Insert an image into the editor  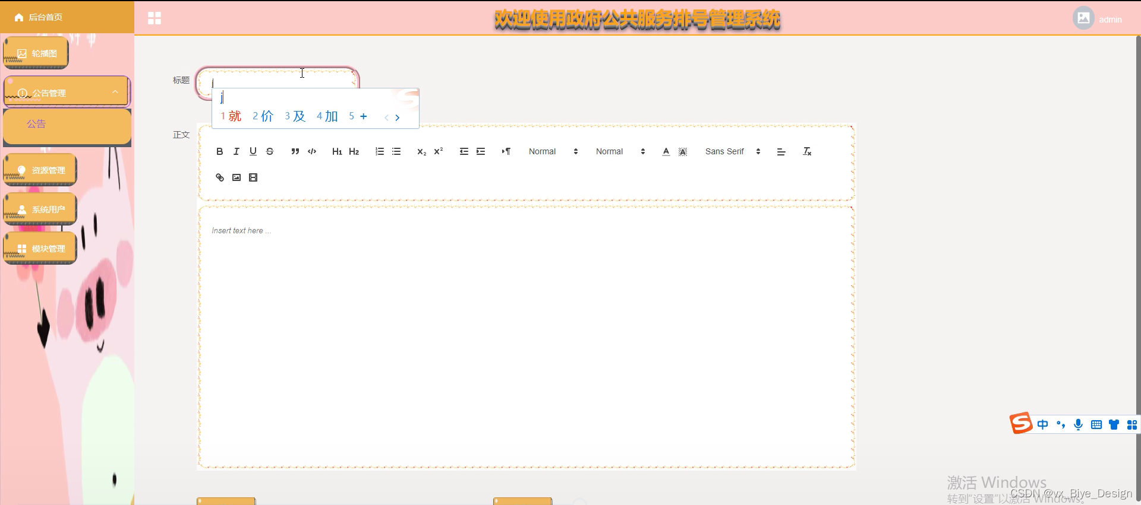(x=237, y=177)
